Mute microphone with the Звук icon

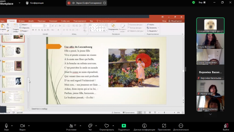(x=6, y=126)
